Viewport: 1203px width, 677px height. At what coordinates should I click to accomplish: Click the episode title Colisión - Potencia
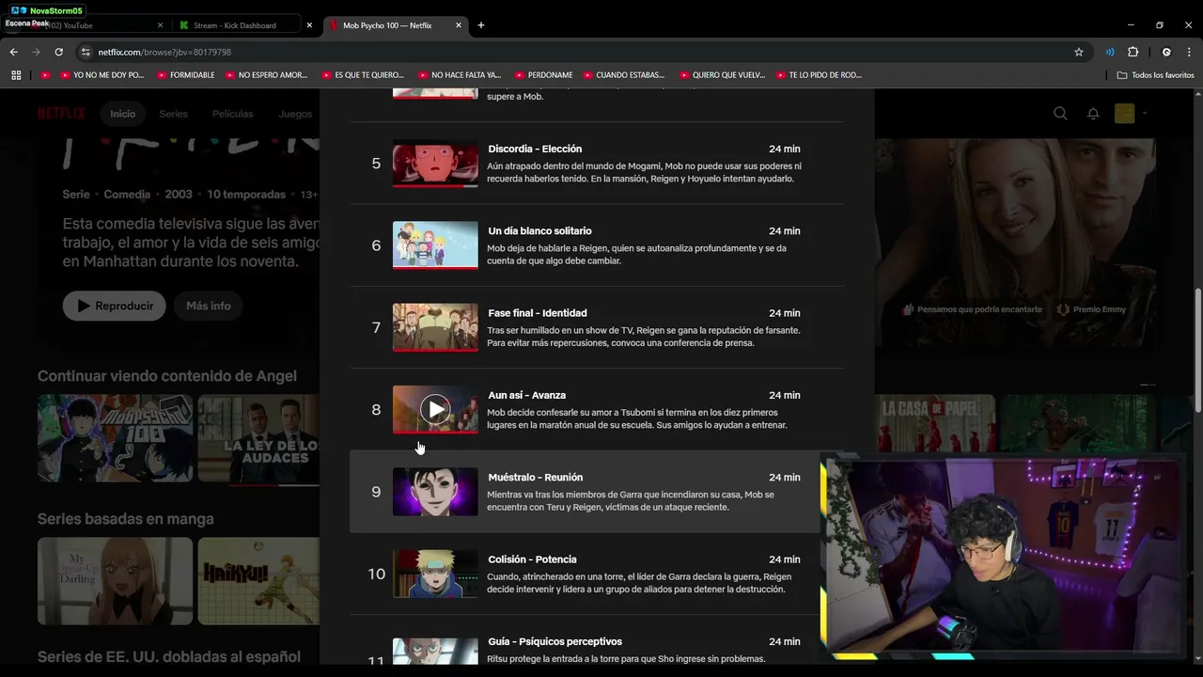[x=532, y=559]
